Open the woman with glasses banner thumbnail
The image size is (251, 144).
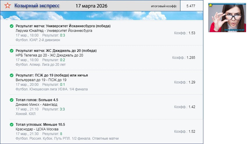pos(227,18)
